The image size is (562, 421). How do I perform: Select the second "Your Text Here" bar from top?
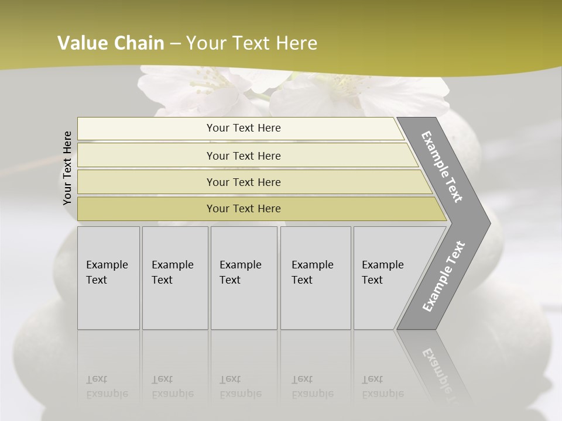[243, 156]
